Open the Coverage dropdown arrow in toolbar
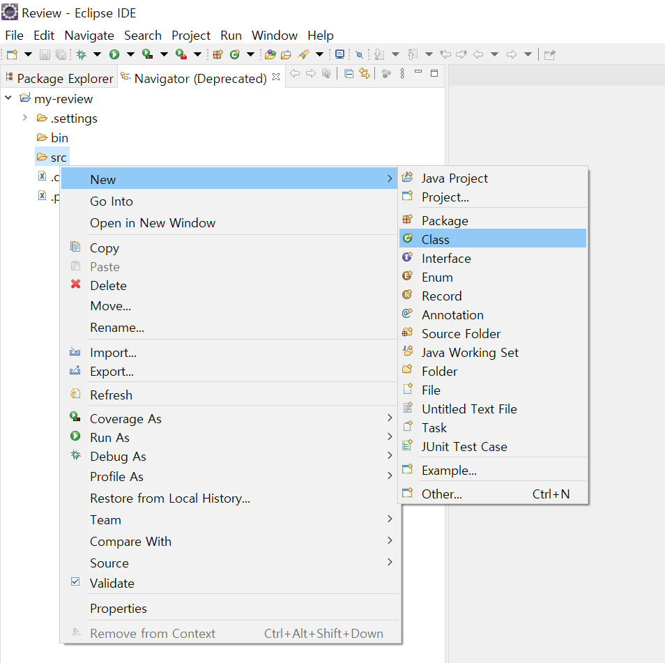Screen dimensions: 665x663 (164, 54)
